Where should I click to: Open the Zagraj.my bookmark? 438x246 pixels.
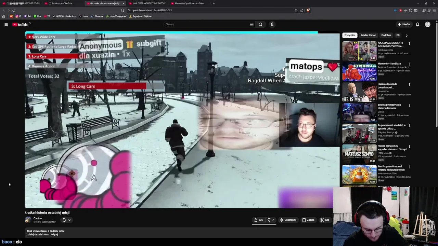coord(140,16)
